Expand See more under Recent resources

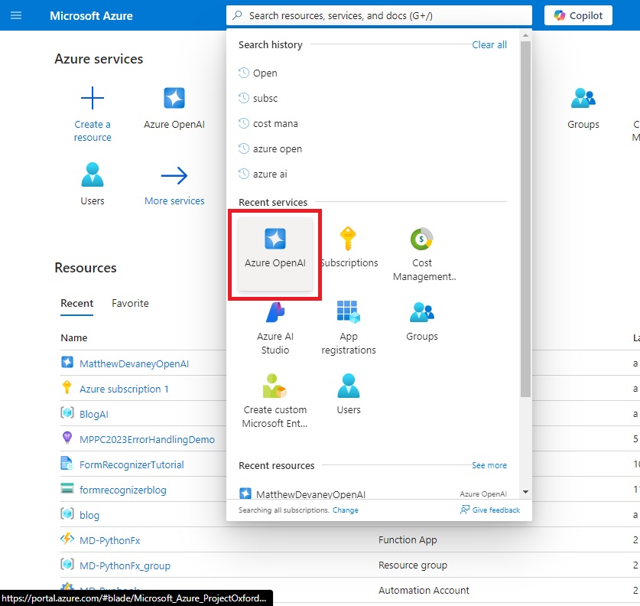[x=489, y=465]
